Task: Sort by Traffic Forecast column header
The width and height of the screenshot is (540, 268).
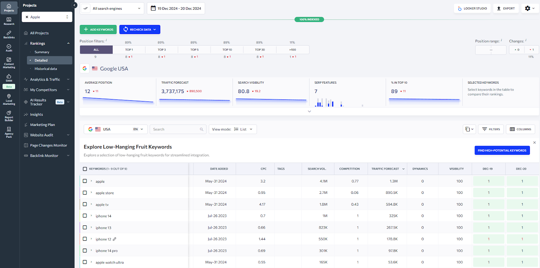Action: pos(388,169)
